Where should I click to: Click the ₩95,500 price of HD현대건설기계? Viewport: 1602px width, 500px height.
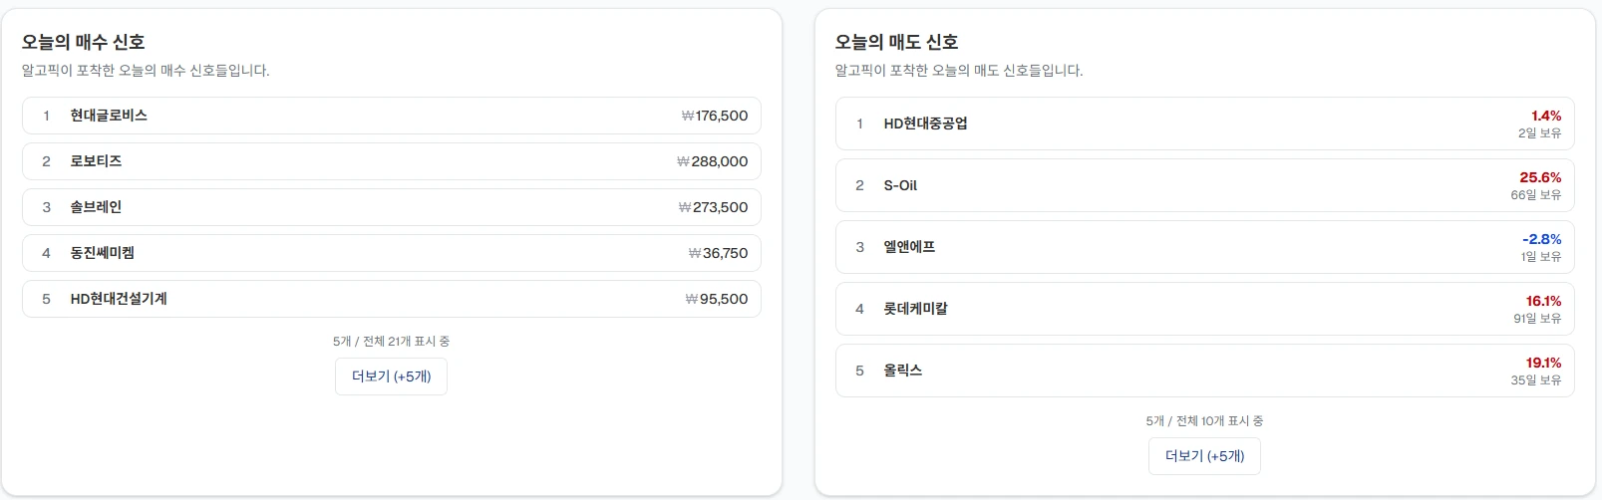[x=716, y=299]
